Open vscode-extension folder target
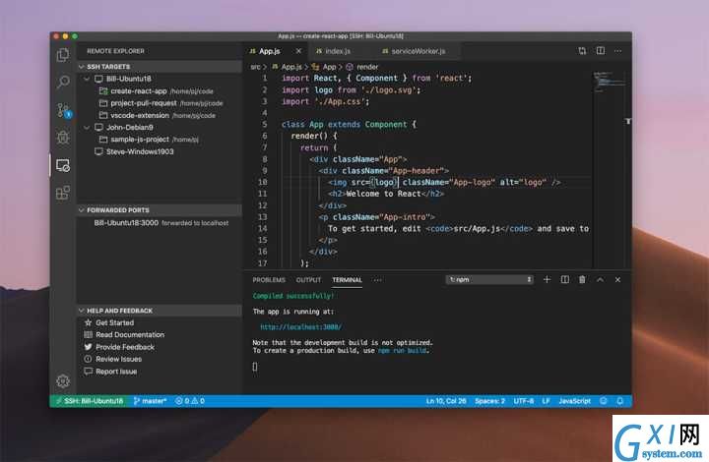709x462 pixels. (160, 116)
